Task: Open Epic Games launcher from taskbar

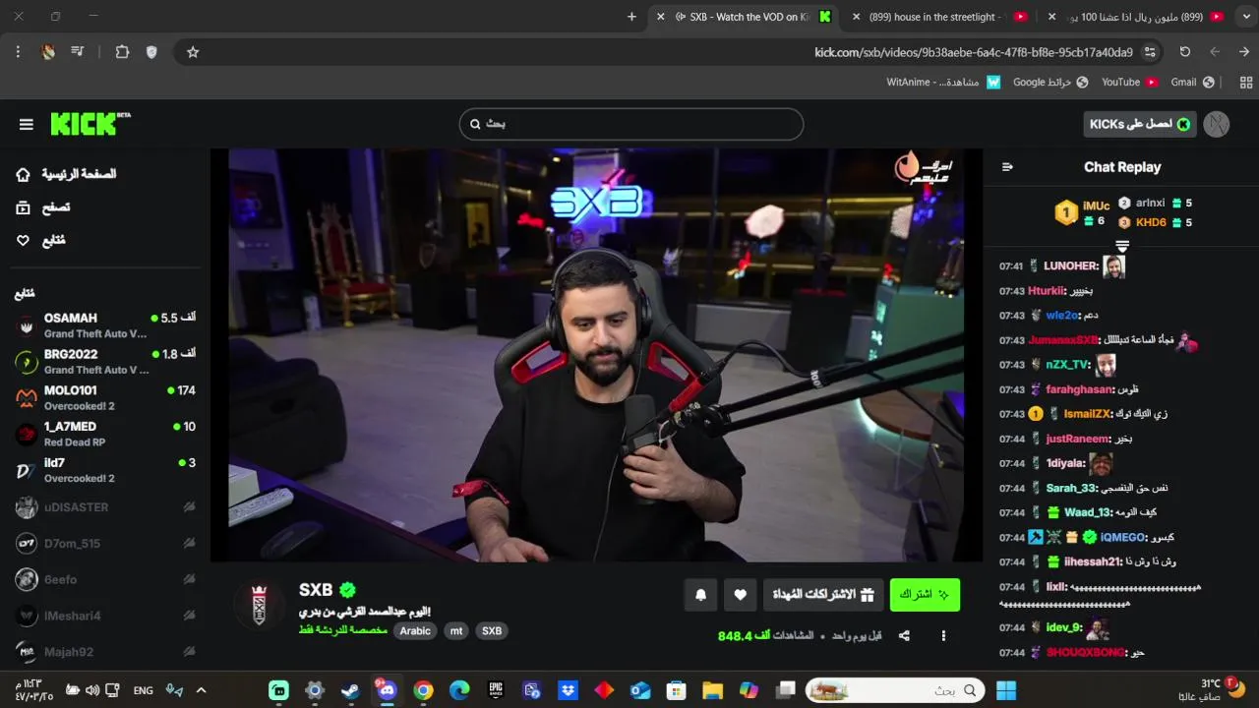Action: 496,690
